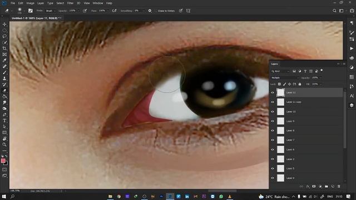The height and width of the screenshot is (200, 356).
Task: Add layer mask in Layers panel
Action: [314, 187]
